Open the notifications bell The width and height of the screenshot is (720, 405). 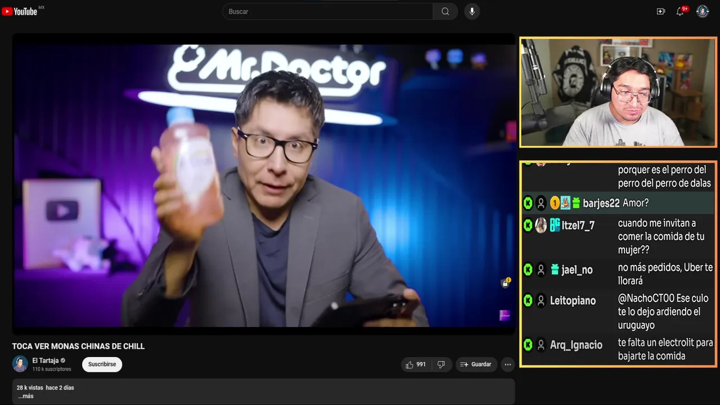680,11
